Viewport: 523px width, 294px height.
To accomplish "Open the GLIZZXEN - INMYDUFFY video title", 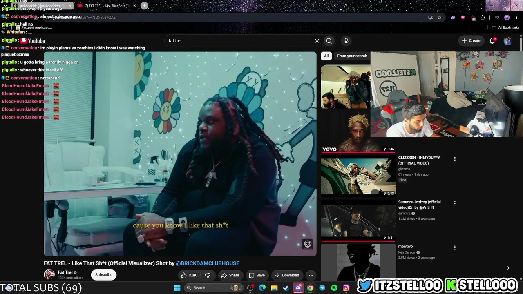I will click(419, 160).
